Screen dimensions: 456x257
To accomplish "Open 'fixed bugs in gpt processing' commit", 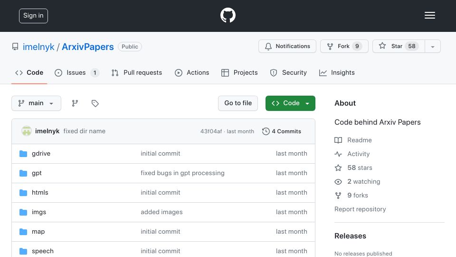I will [182, 173].
